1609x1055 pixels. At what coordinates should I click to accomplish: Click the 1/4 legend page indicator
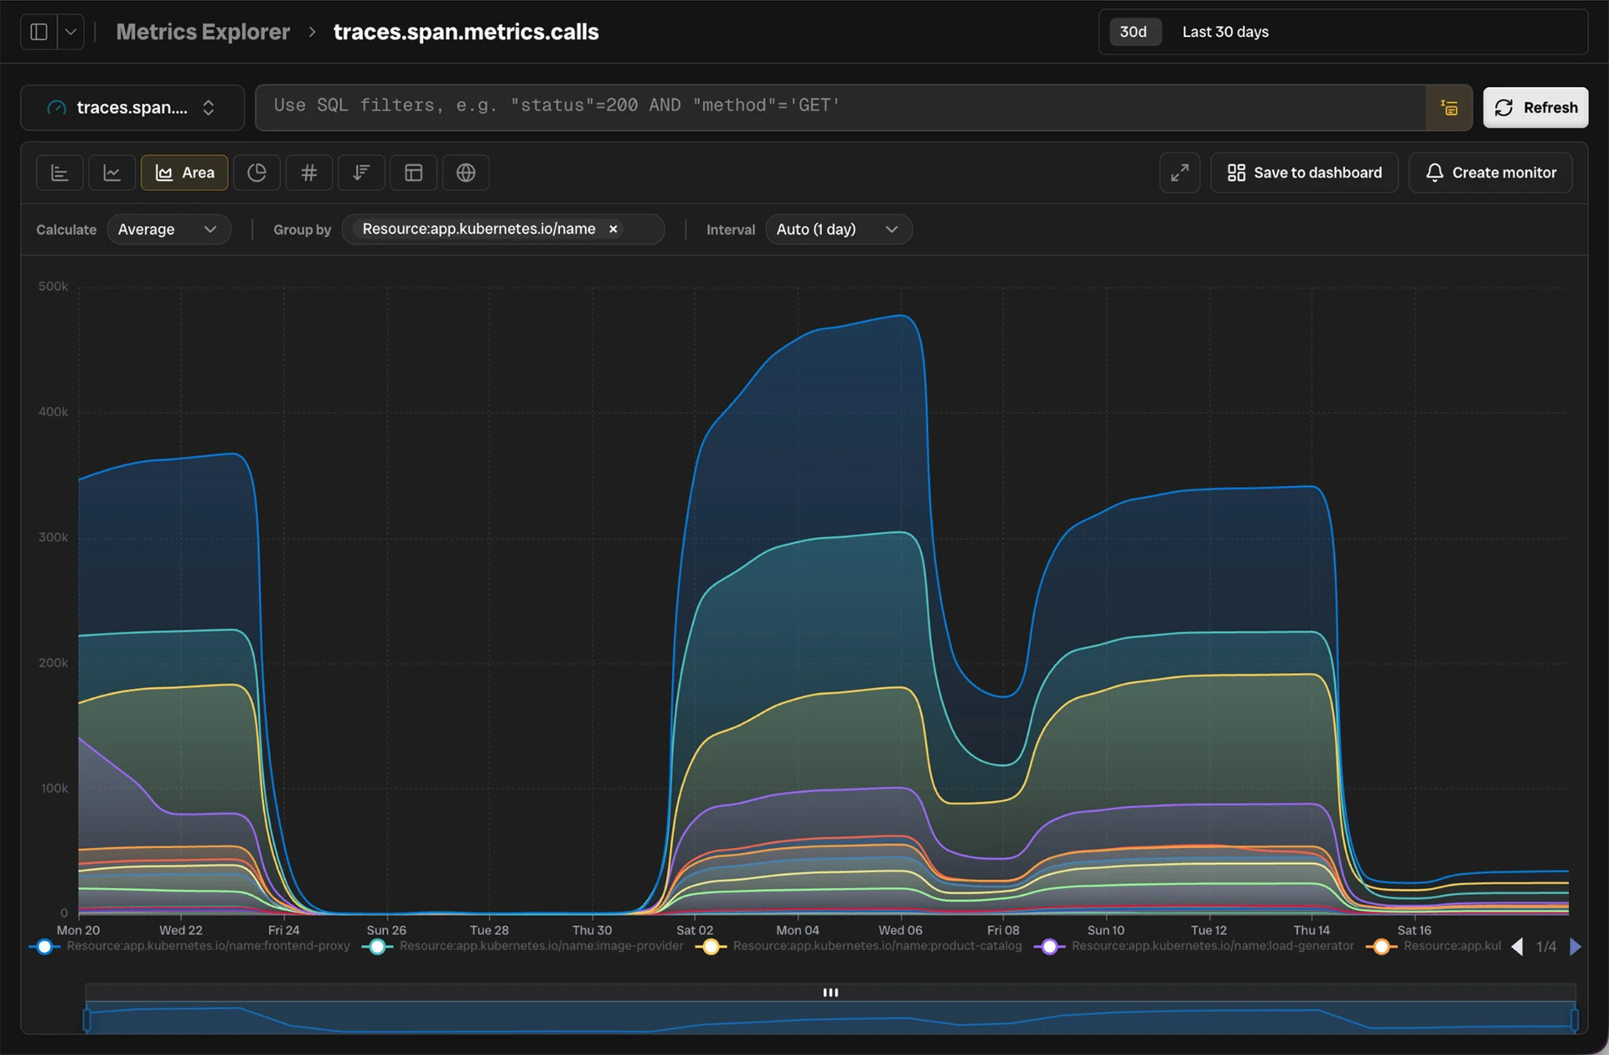click(1546, 947)
